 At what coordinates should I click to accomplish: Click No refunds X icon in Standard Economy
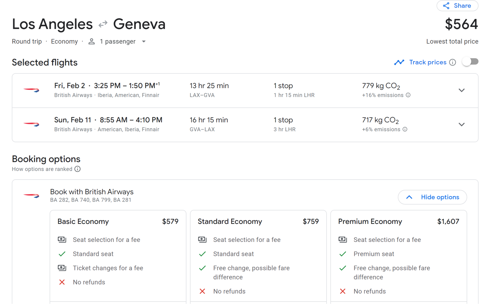(x=202, y=291)
